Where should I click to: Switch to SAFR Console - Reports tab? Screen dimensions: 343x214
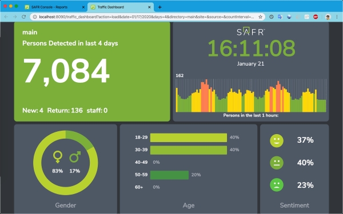(55, 7)
